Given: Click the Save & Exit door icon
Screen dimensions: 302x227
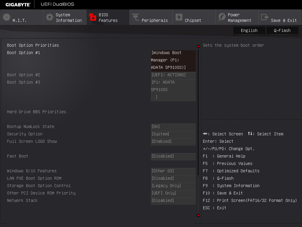Looking at the screenshot, I should (265, 17).
